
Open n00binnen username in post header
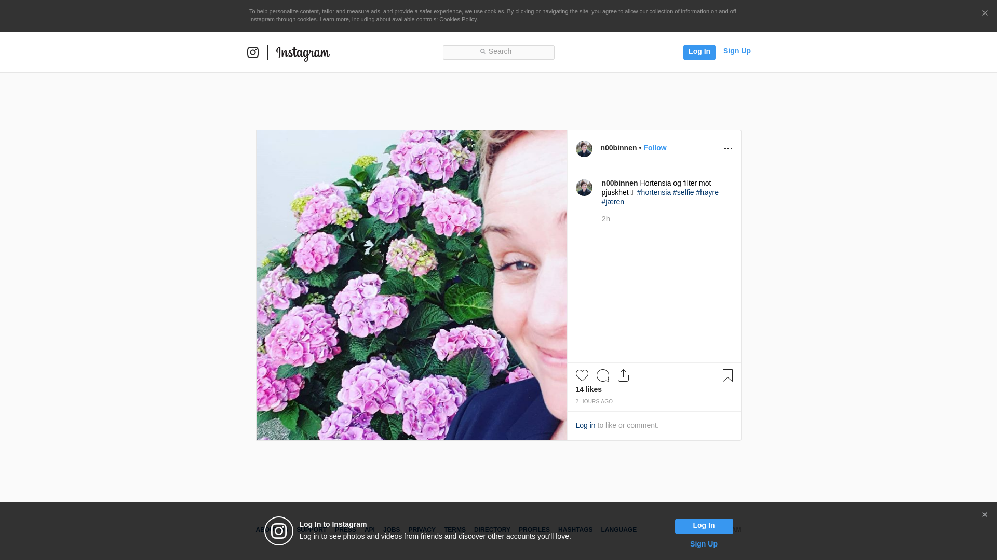point(618,148)
